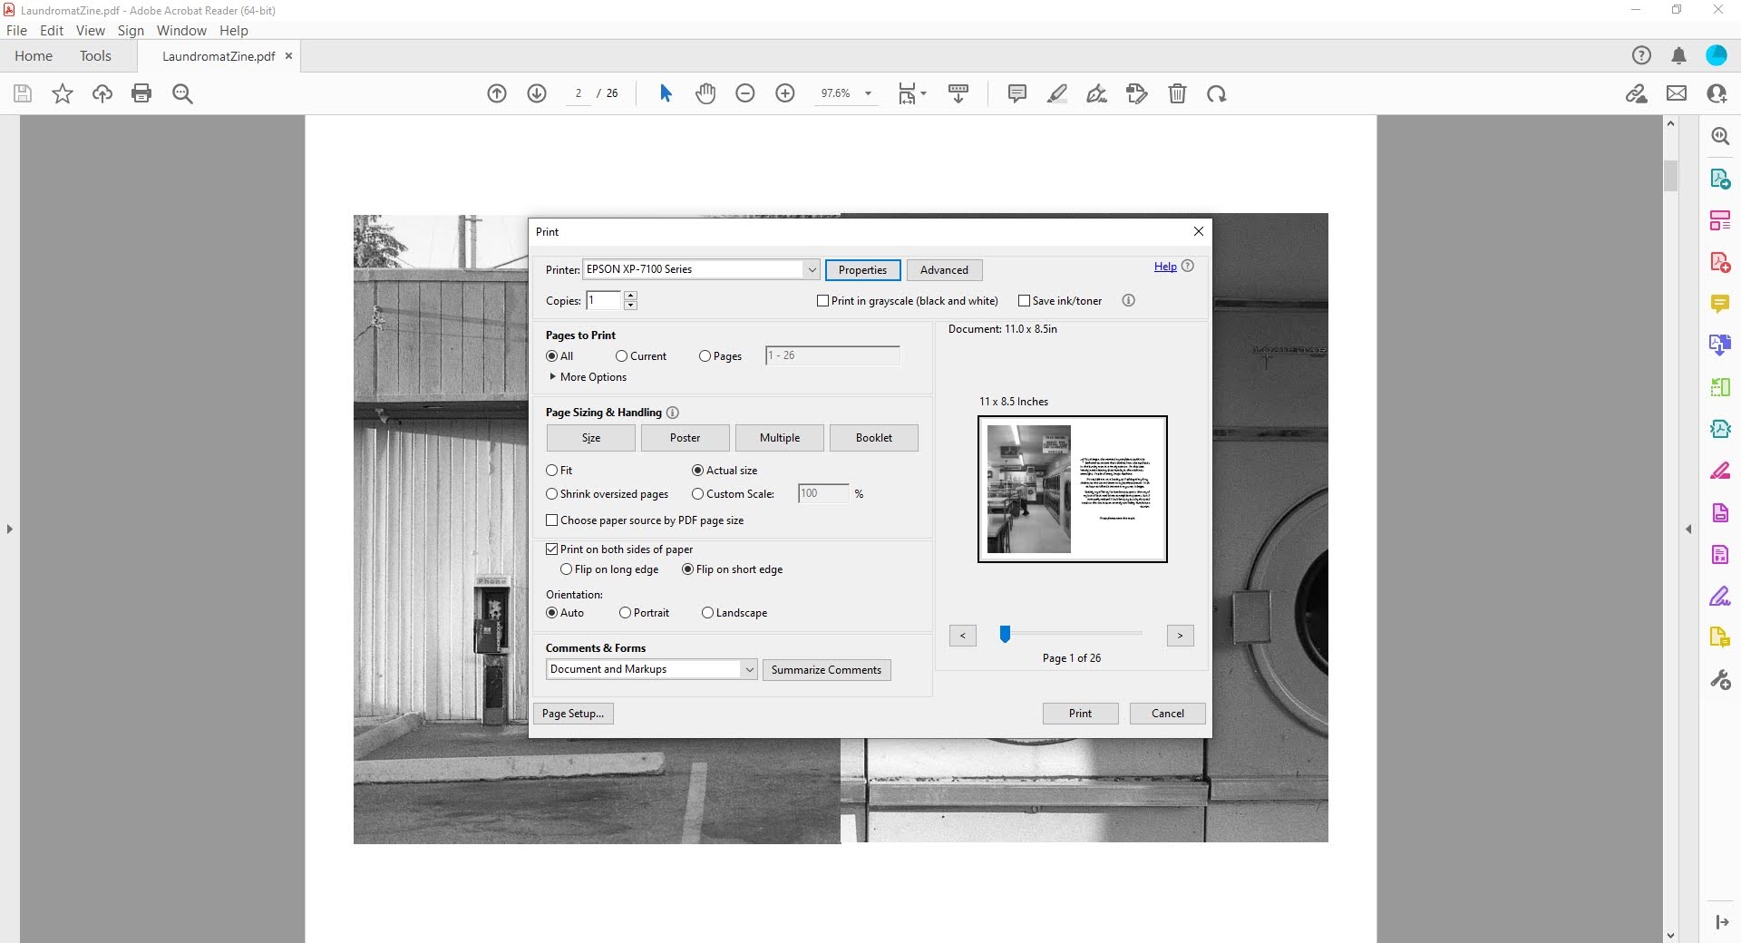The image size is (1741, 943).
Task: Click the Booklet button
Action: pyautogui.click(x=873, y=438)
